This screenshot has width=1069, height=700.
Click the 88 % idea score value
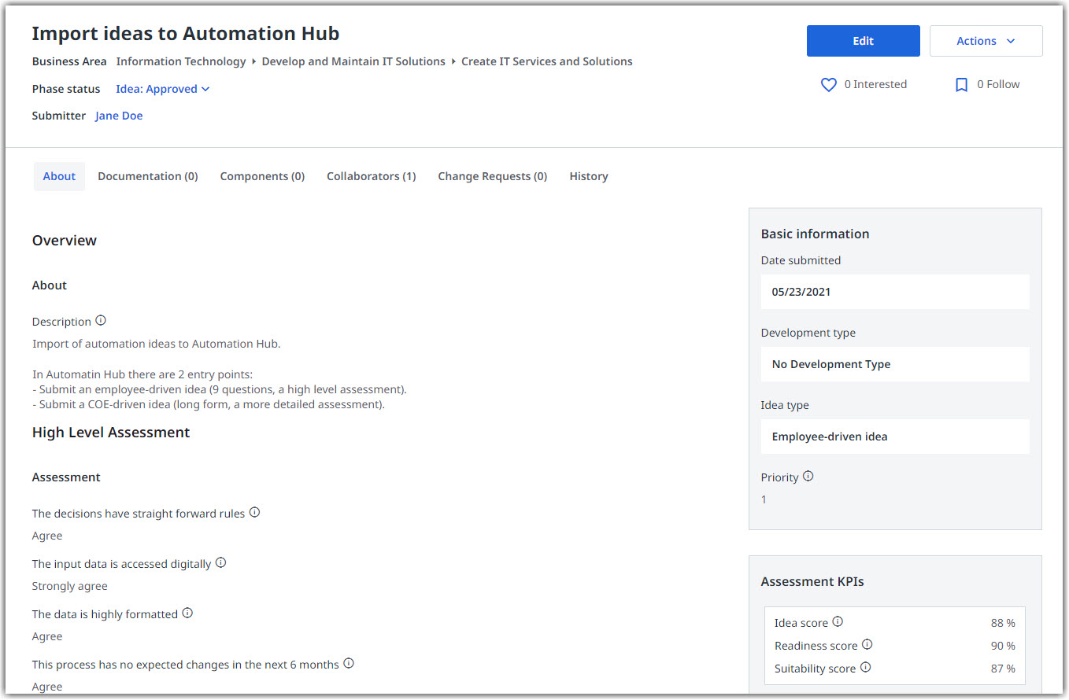coord(1003,623)
